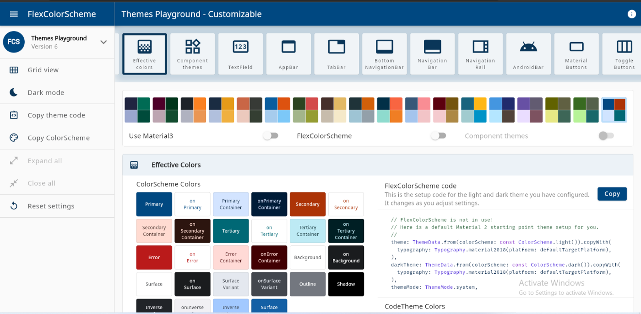
Task: Click the AndroidBar android icon
Action: [x=529, y=47]
